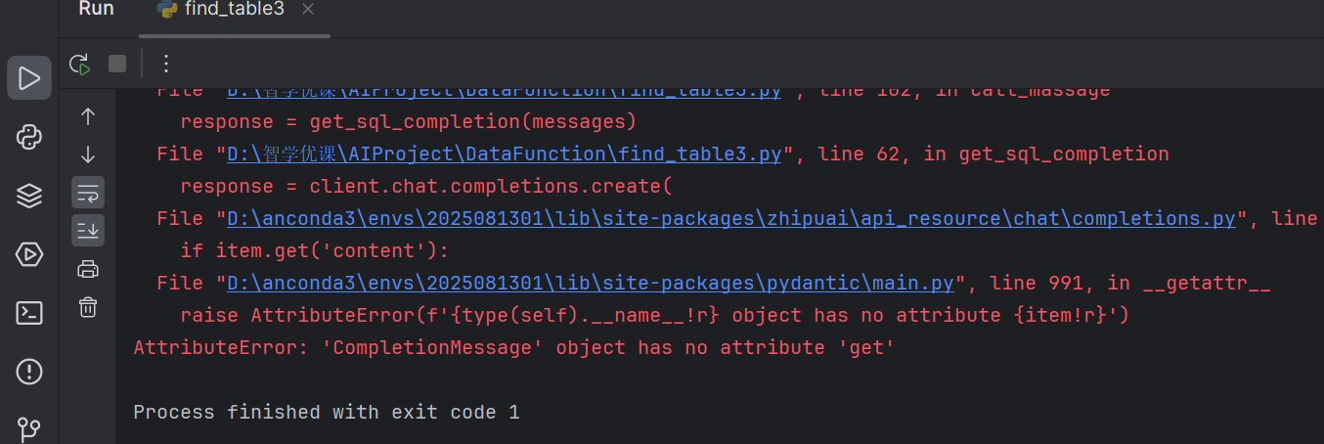Toggle scroll to end of output
The width and height of the screenshot is (1324, 444).
(88, 231)
